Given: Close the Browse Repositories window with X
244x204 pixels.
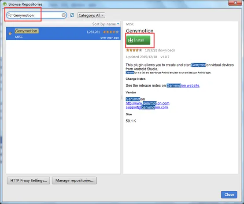Looking at the screenshot, I should 235,3.
